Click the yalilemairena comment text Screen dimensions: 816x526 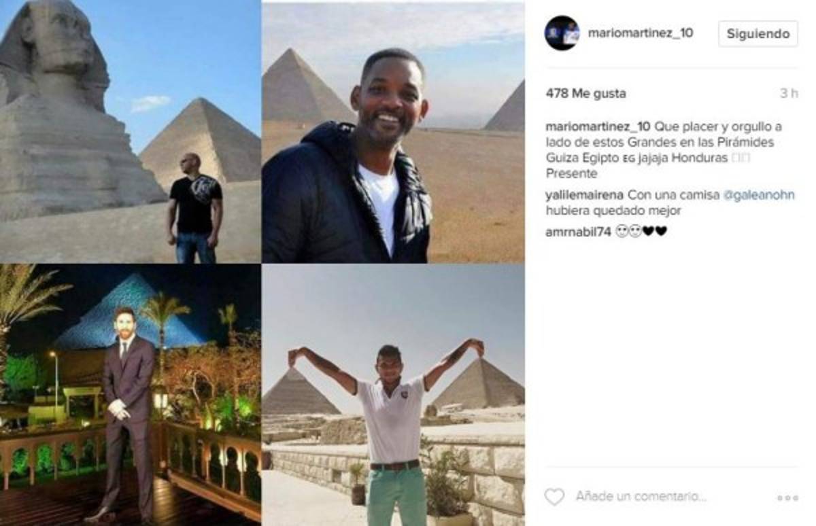pos(670,203)
